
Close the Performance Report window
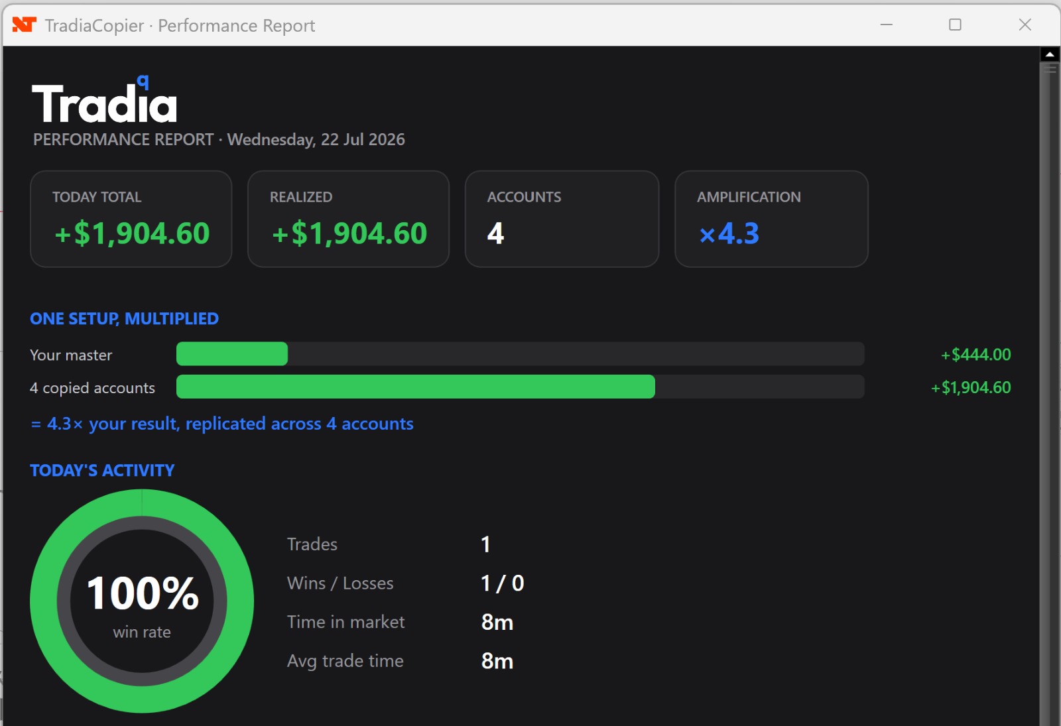coord(1025,25)
